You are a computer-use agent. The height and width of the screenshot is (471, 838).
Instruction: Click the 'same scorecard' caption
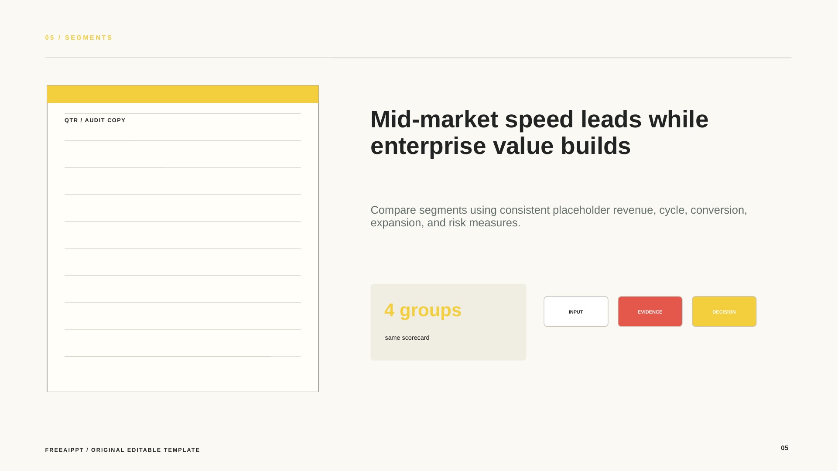pyautogui.click(x=407, y=338)
